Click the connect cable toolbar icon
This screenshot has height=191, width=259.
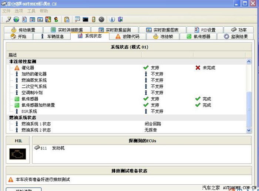click(x=9, y=19)
